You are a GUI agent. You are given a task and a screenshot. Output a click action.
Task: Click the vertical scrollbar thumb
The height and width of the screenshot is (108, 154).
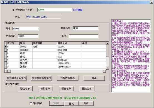click(107, 51)
